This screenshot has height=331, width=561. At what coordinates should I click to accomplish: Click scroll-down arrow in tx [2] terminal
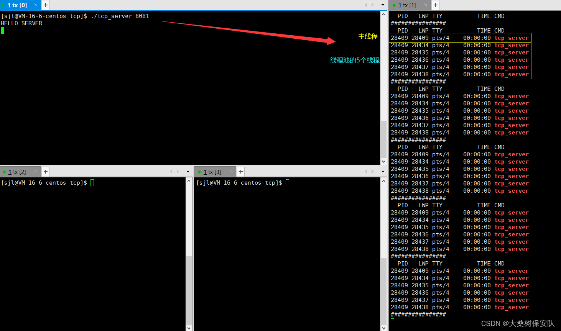(189, 328)
